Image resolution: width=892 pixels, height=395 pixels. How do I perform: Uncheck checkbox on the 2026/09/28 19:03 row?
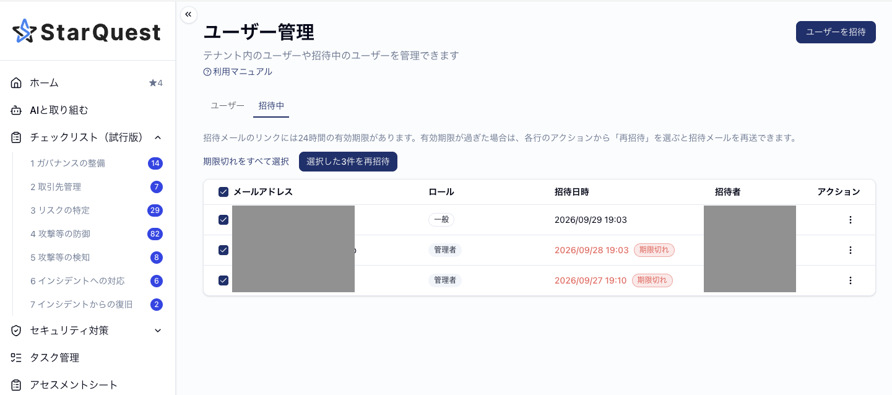point(223,250)
